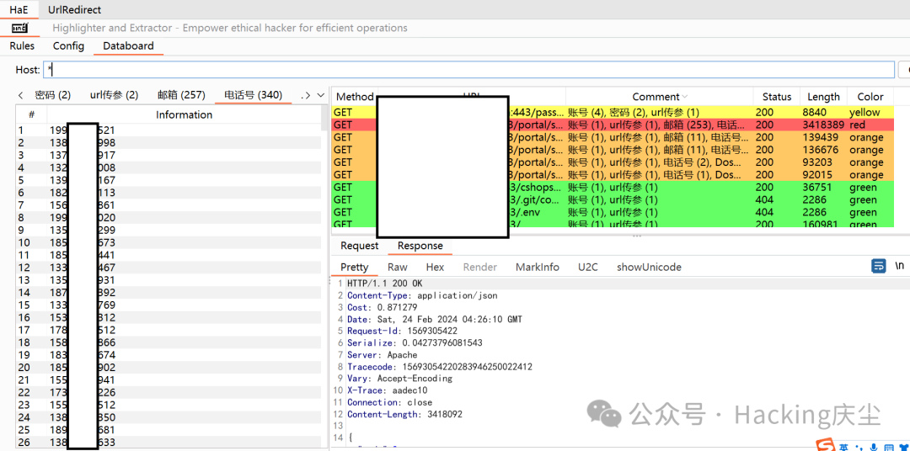This screenshot has height=451, width=910.
Task: Open the showUnicode tab
Action: [649, 268]
